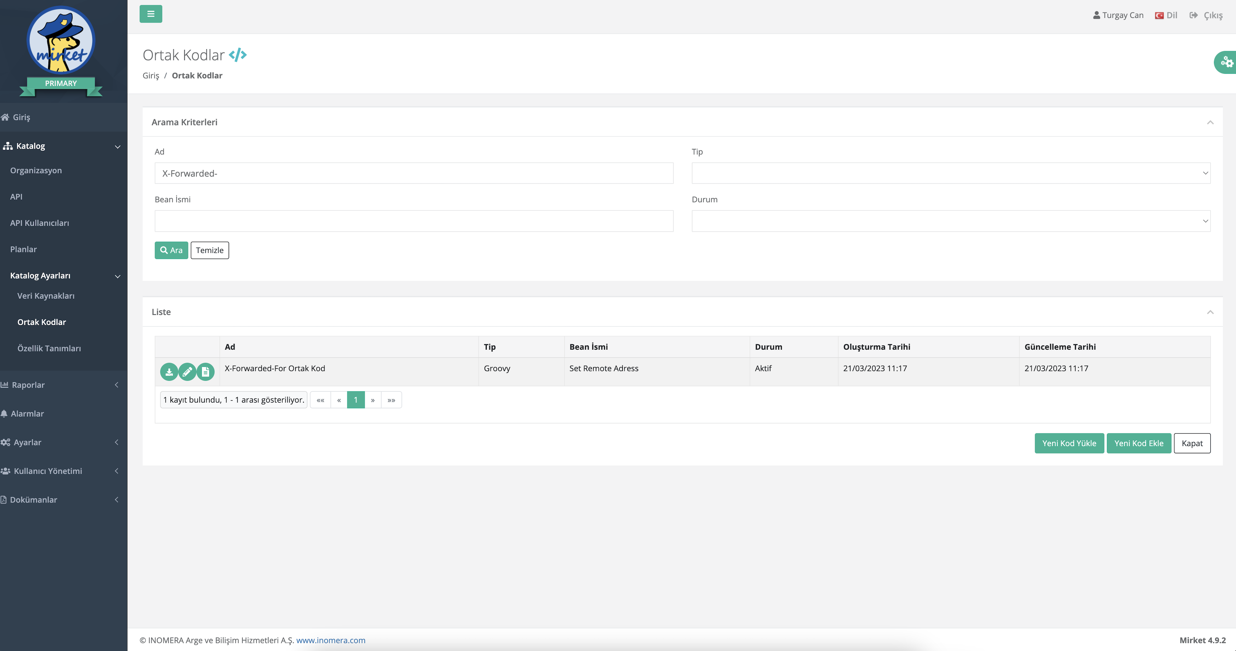The width and height of the screenshot is (1236, 651).
Task: Click the Mirket logo image
Action: (61, 40)
